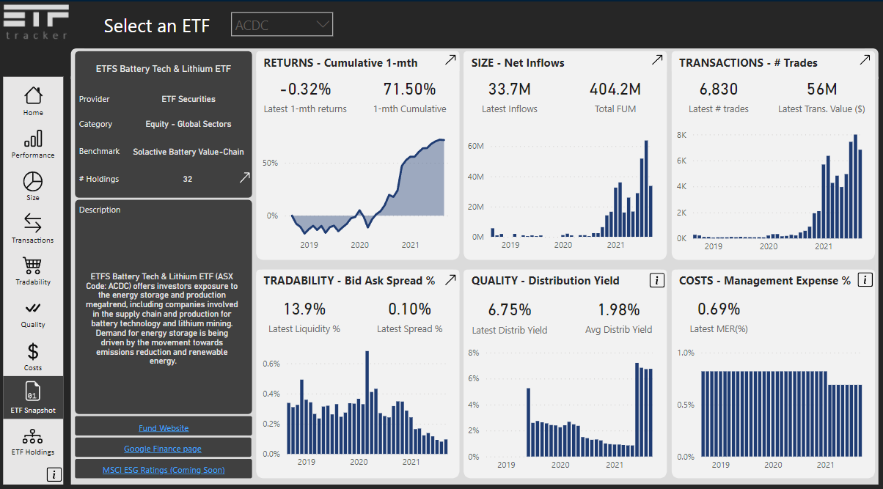Click the 13.9% Latest Liquidity value
Screen dimensions: 883x489
point(304,309)
